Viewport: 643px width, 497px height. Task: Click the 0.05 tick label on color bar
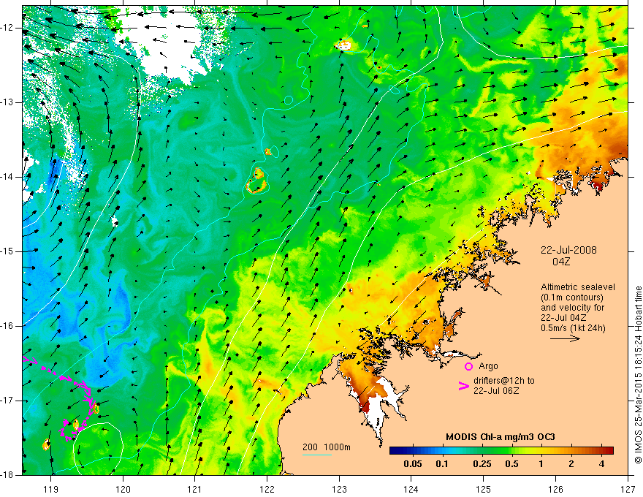click(x=413, y=464)
